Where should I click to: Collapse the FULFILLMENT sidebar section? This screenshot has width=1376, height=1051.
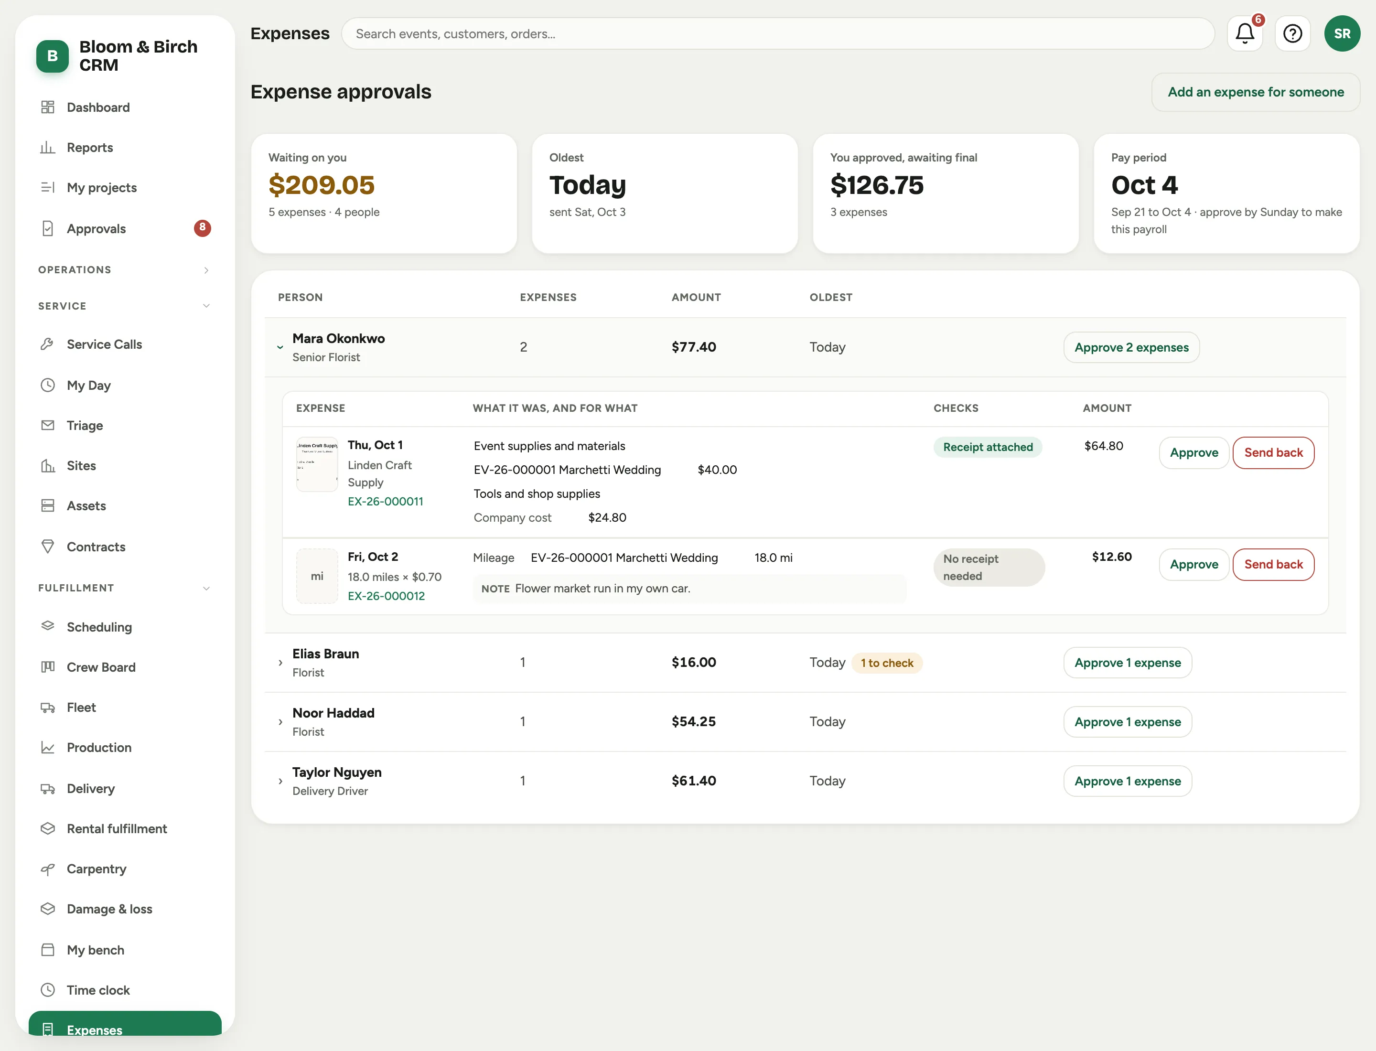124,588
